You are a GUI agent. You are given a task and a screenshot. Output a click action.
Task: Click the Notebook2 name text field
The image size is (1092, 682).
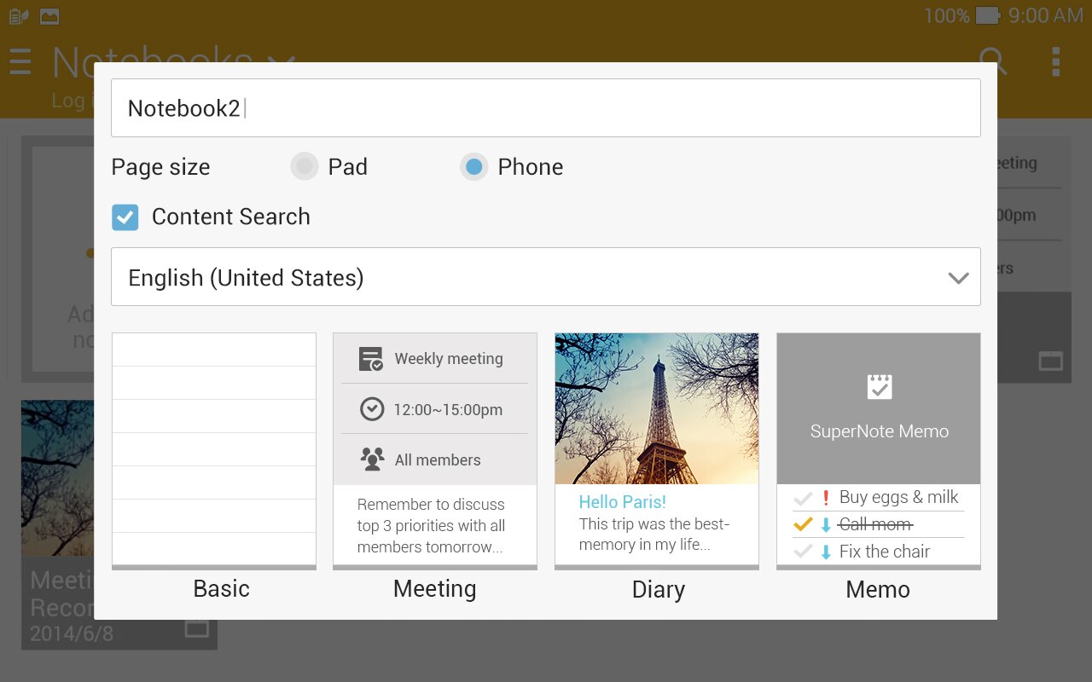click(546, 108)
